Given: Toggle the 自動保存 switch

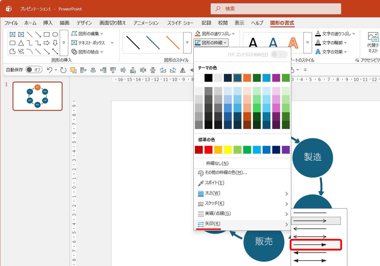Looking at the screenshot, I should (x=34, y=70).
